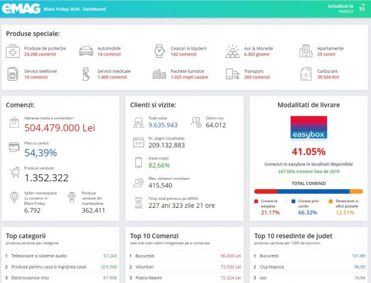Click the refresh countdown timer showing 55
The height and width of the screenshot is (283, 371).
361,9
